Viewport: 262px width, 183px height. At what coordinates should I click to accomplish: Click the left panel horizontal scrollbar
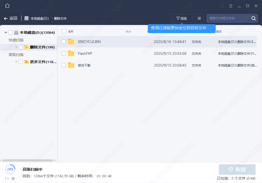[x=27, y=160]
